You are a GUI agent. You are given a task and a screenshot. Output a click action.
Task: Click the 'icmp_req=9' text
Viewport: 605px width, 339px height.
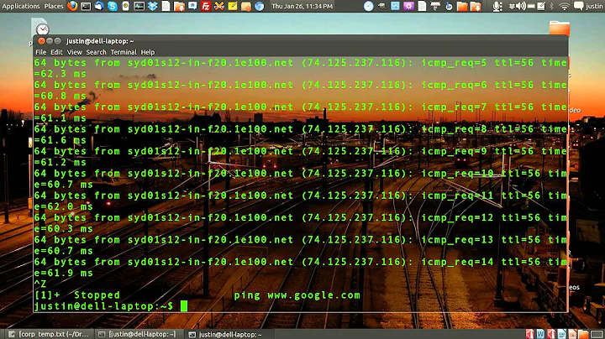[454, 151]
